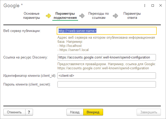Open the Параметры ответа step
This screenshot has height=119, width=166.
[132, 16]
